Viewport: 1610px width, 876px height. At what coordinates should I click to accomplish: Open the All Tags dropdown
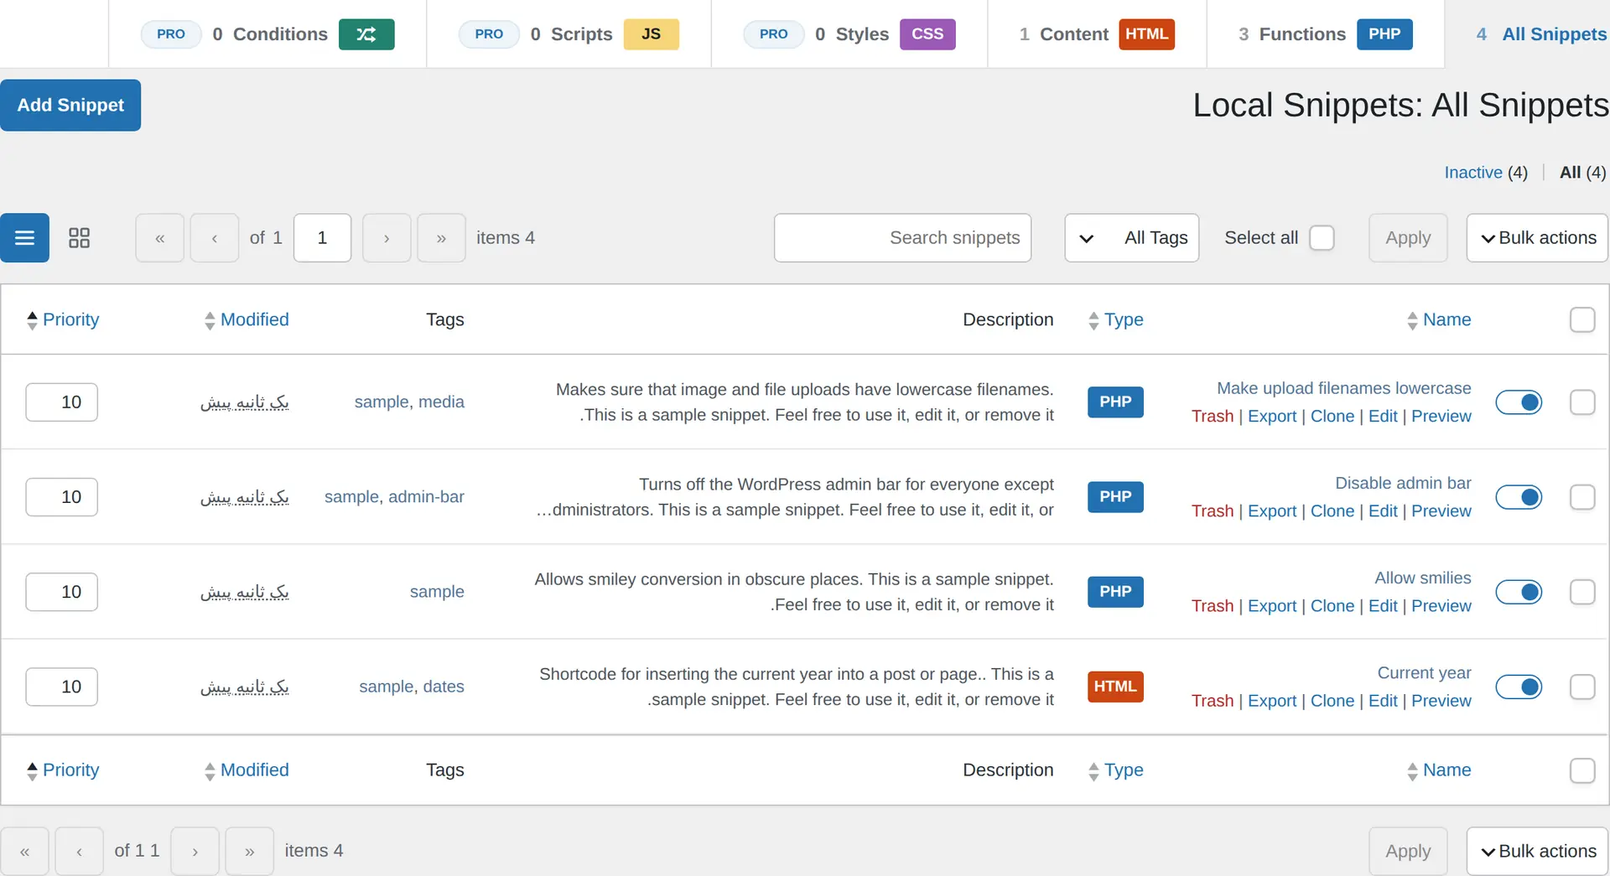point(1132,238)
